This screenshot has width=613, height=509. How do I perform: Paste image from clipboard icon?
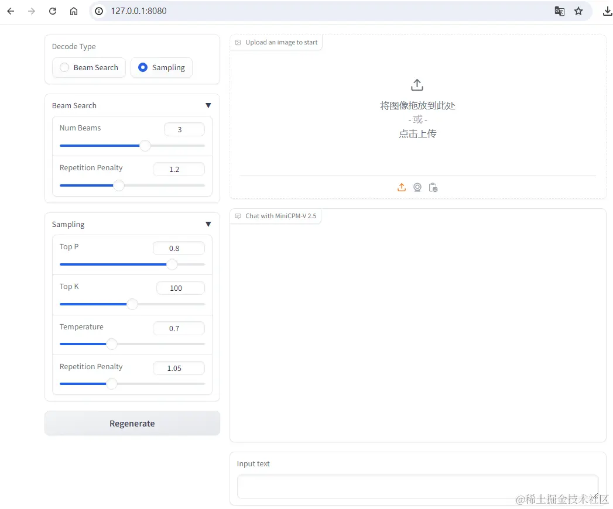click(433, 187)
